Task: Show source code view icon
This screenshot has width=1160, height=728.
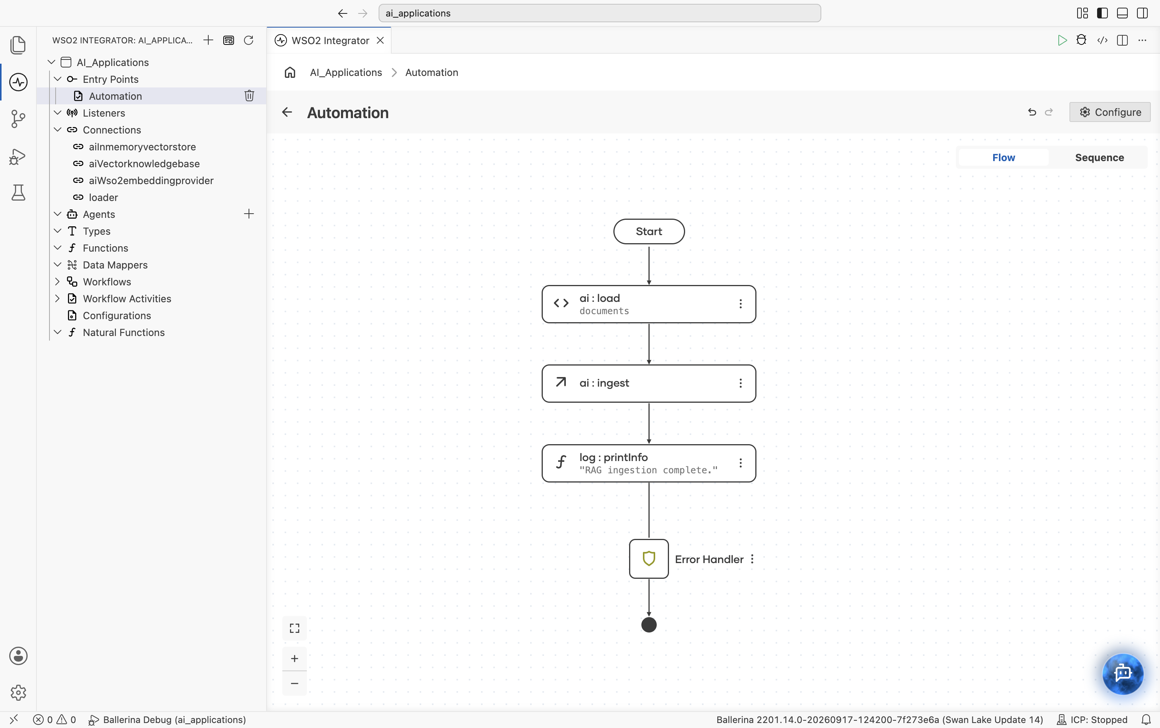Action: (1102, 40)
